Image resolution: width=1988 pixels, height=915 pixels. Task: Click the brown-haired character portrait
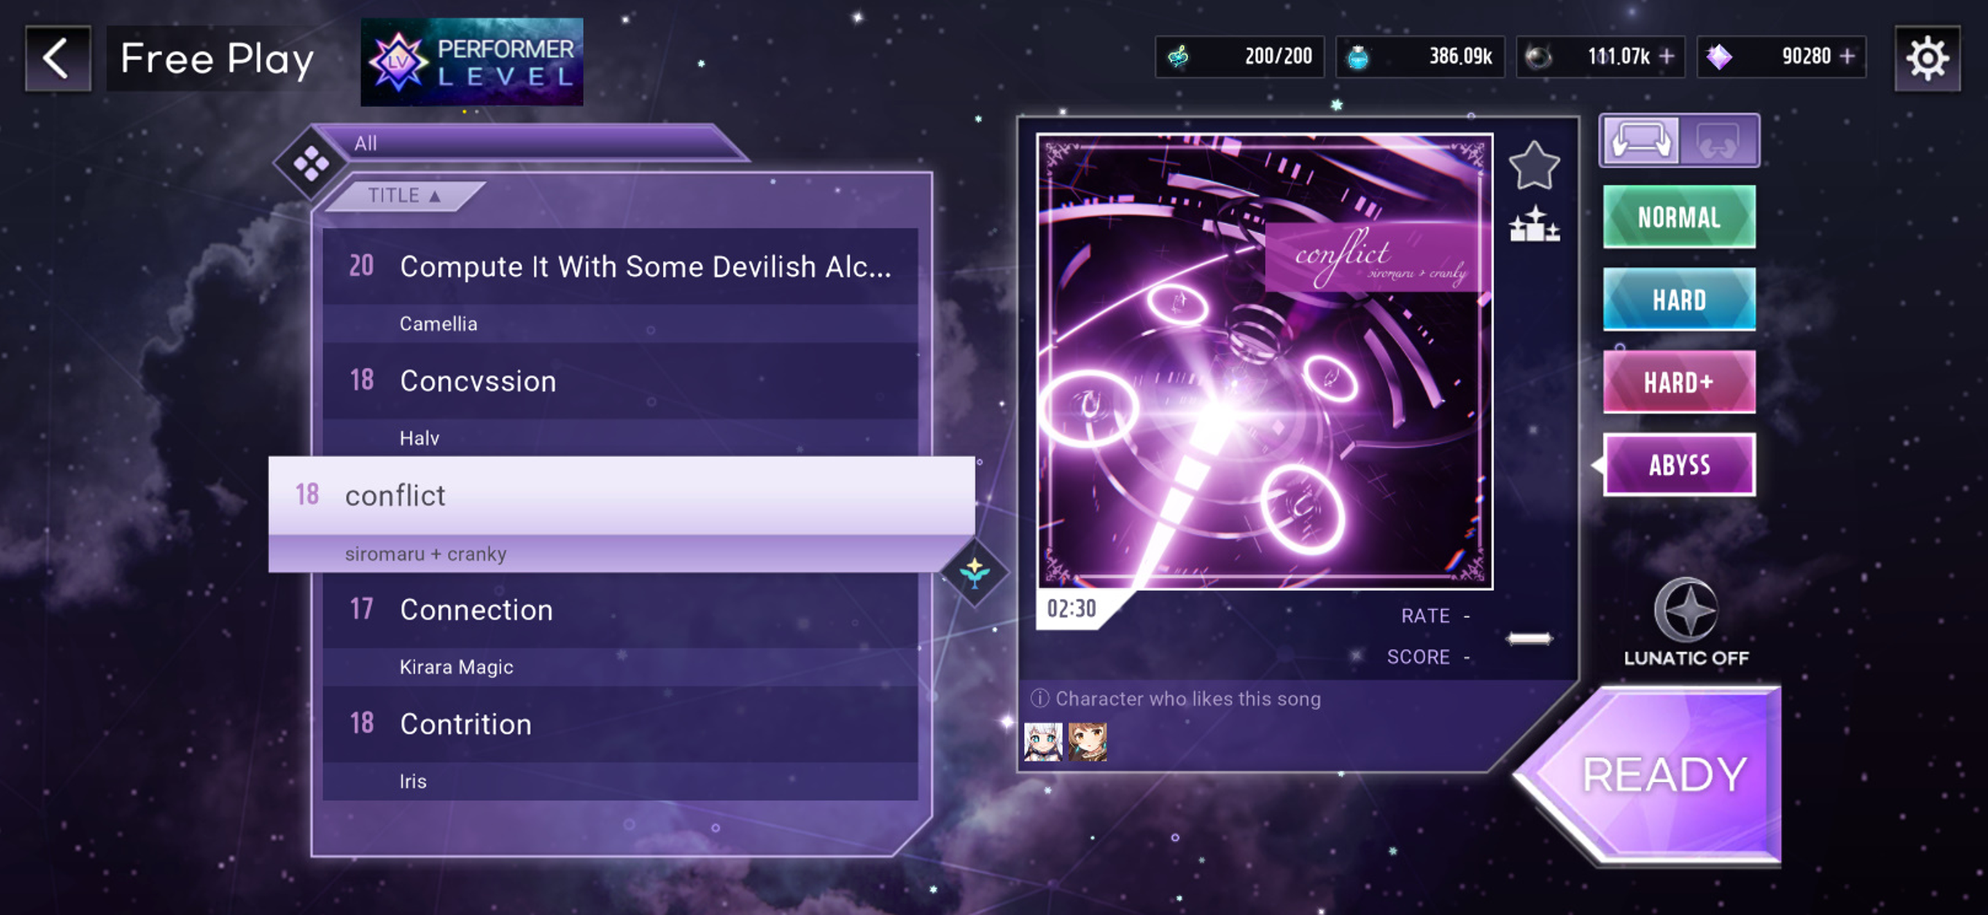click(1088, 742)
